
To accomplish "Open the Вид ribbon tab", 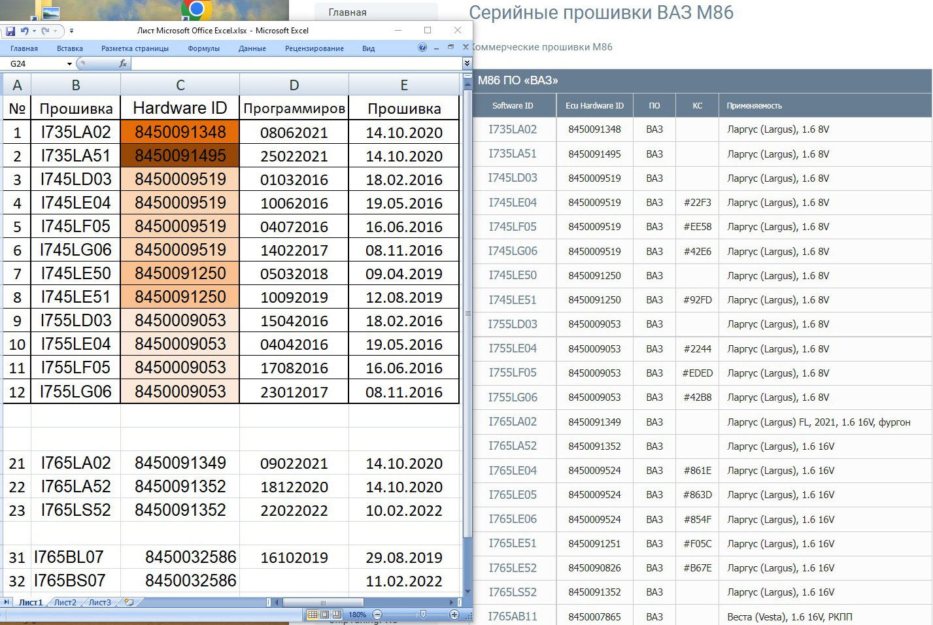I will (x=369, y=48).
